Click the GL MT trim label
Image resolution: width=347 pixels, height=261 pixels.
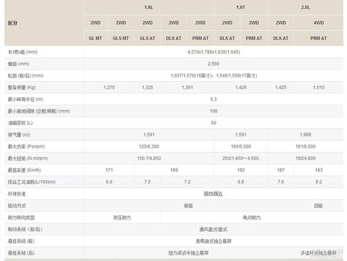95,38
